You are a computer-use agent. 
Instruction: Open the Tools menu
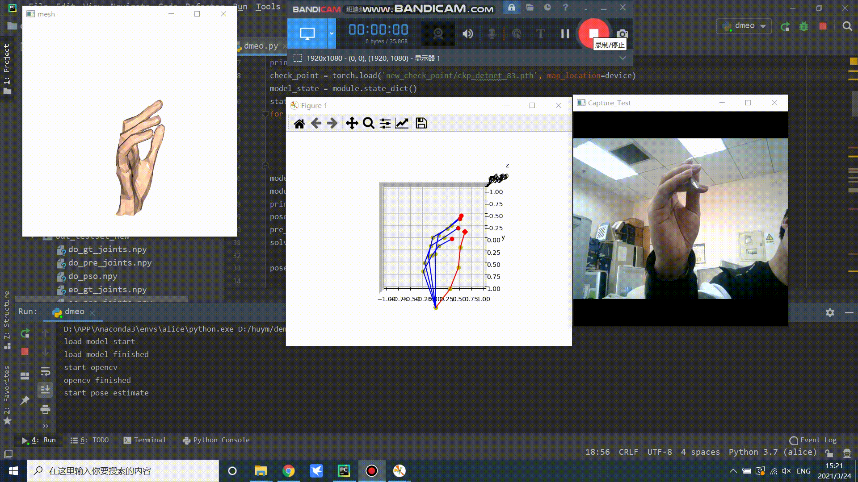[268, 6]
